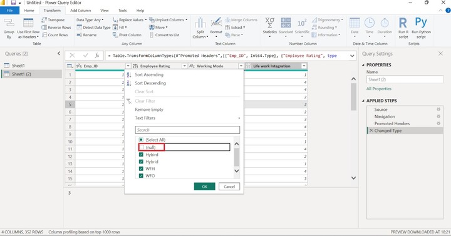451x236 pixels.
Task: Open Employee Rating column filter dropdown
Action: pyautogui.click(x=184, y=66)
